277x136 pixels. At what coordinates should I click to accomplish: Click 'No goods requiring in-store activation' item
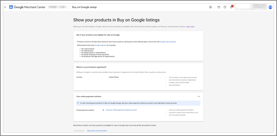tap(95, 55)
